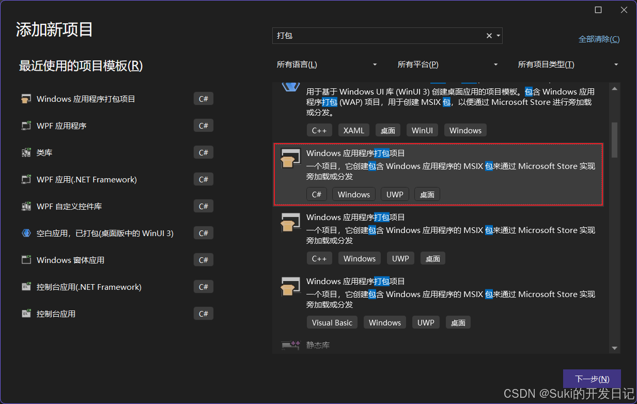Screen dimensions: 637x404
Task: Select recent template 控制台应用(.NET Framework)
Action: (117, 287)
